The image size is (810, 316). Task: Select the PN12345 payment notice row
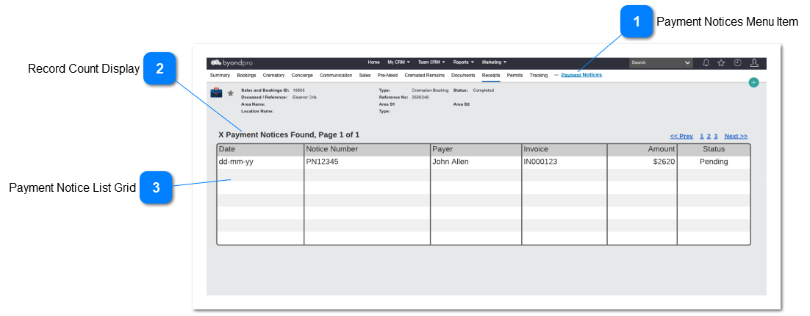pyautogui.click(x=367, y=162)
